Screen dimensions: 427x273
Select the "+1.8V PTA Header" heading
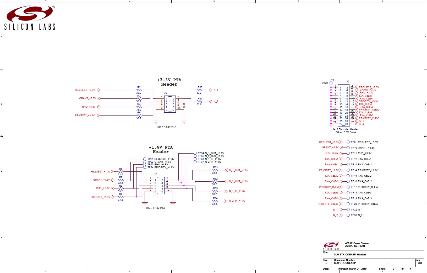tap(161, 150)
